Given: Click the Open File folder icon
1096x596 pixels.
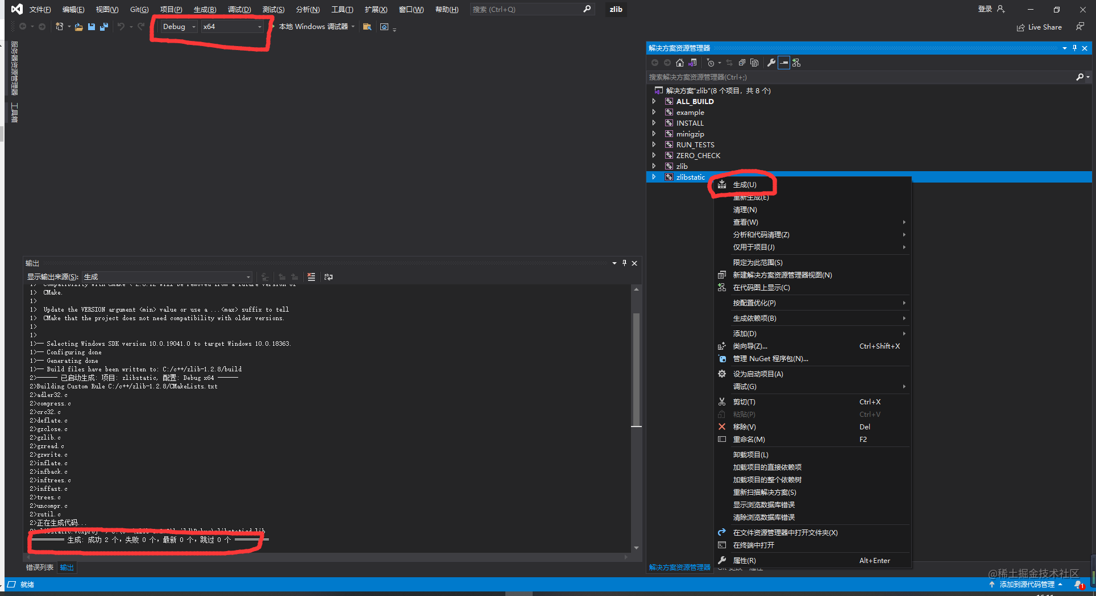Looking at the screenshot, I should tap(79, 27).
